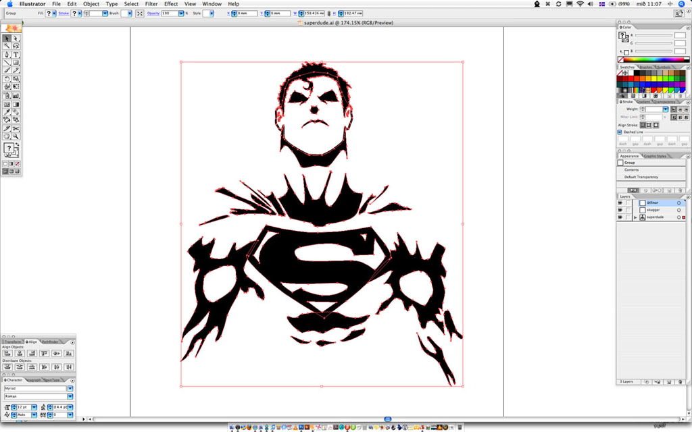Open the Myriad font family dropdown

(70, 388)
